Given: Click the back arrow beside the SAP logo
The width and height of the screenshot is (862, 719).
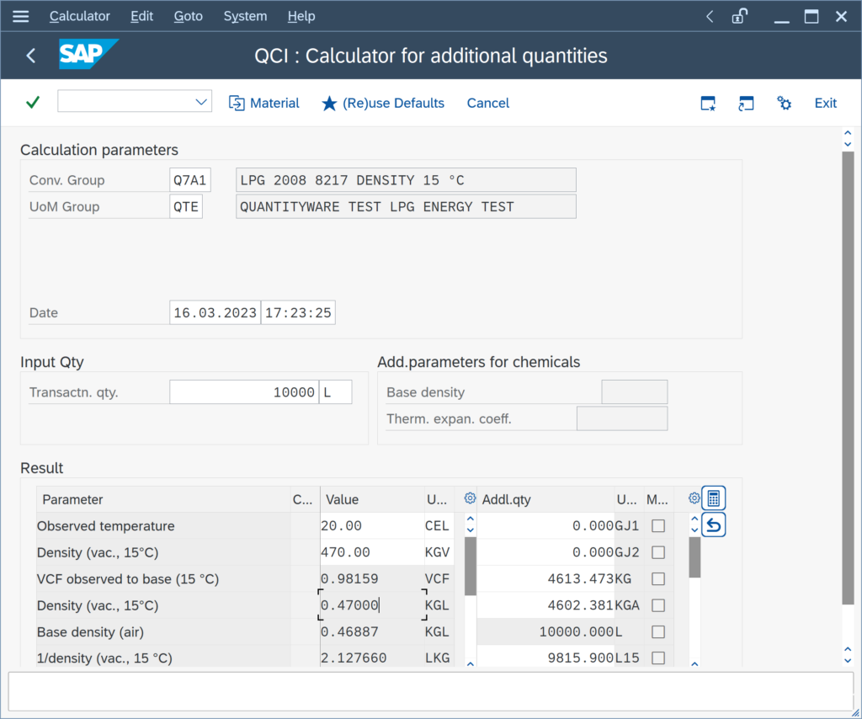Looking at the screenshot, I should [x=31, y=56].
